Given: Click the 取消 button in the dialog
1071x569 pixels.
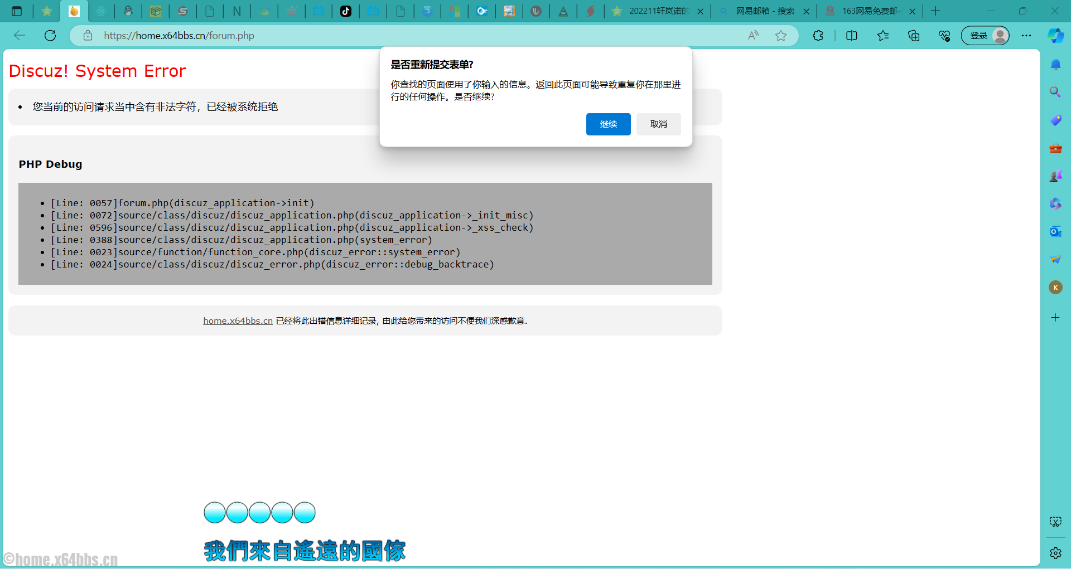Looking at the screenshot, I should tap(658, 124).
